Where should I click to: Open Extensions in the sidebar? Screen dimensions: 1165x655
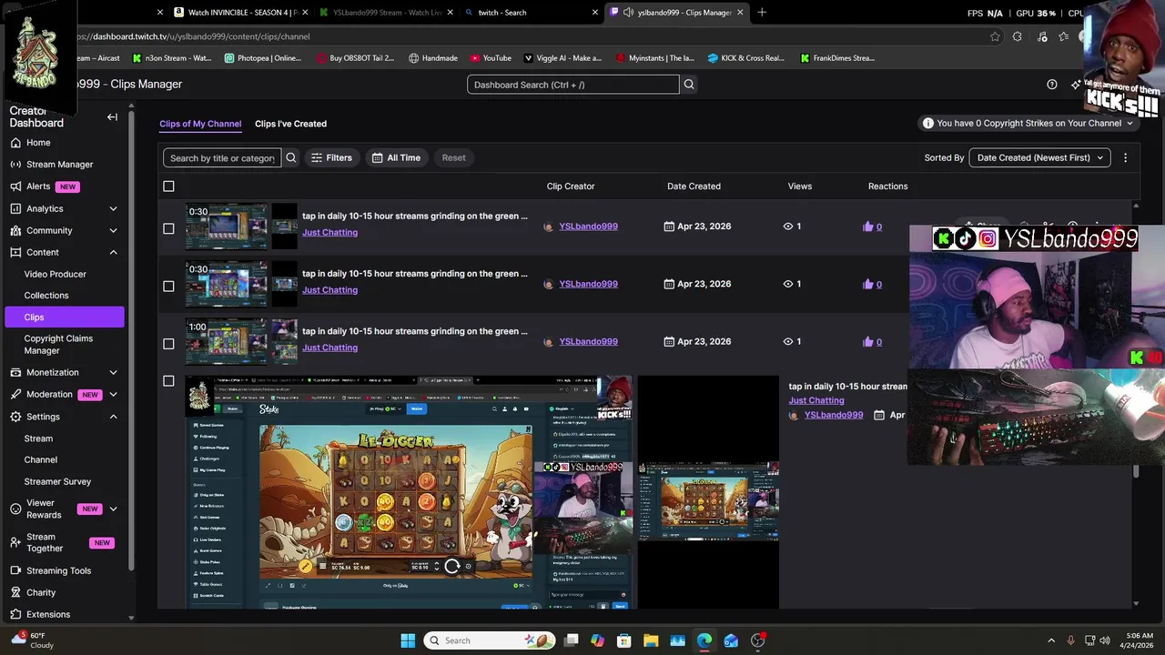tap(48, 614)
